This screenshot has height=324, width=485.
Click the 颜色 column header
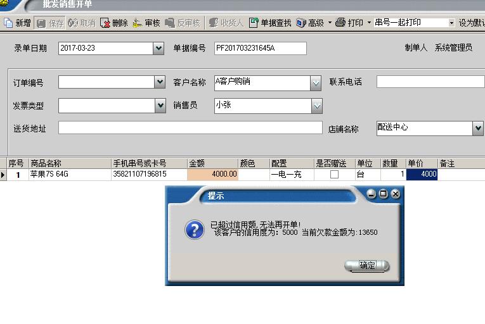(254, 163)
